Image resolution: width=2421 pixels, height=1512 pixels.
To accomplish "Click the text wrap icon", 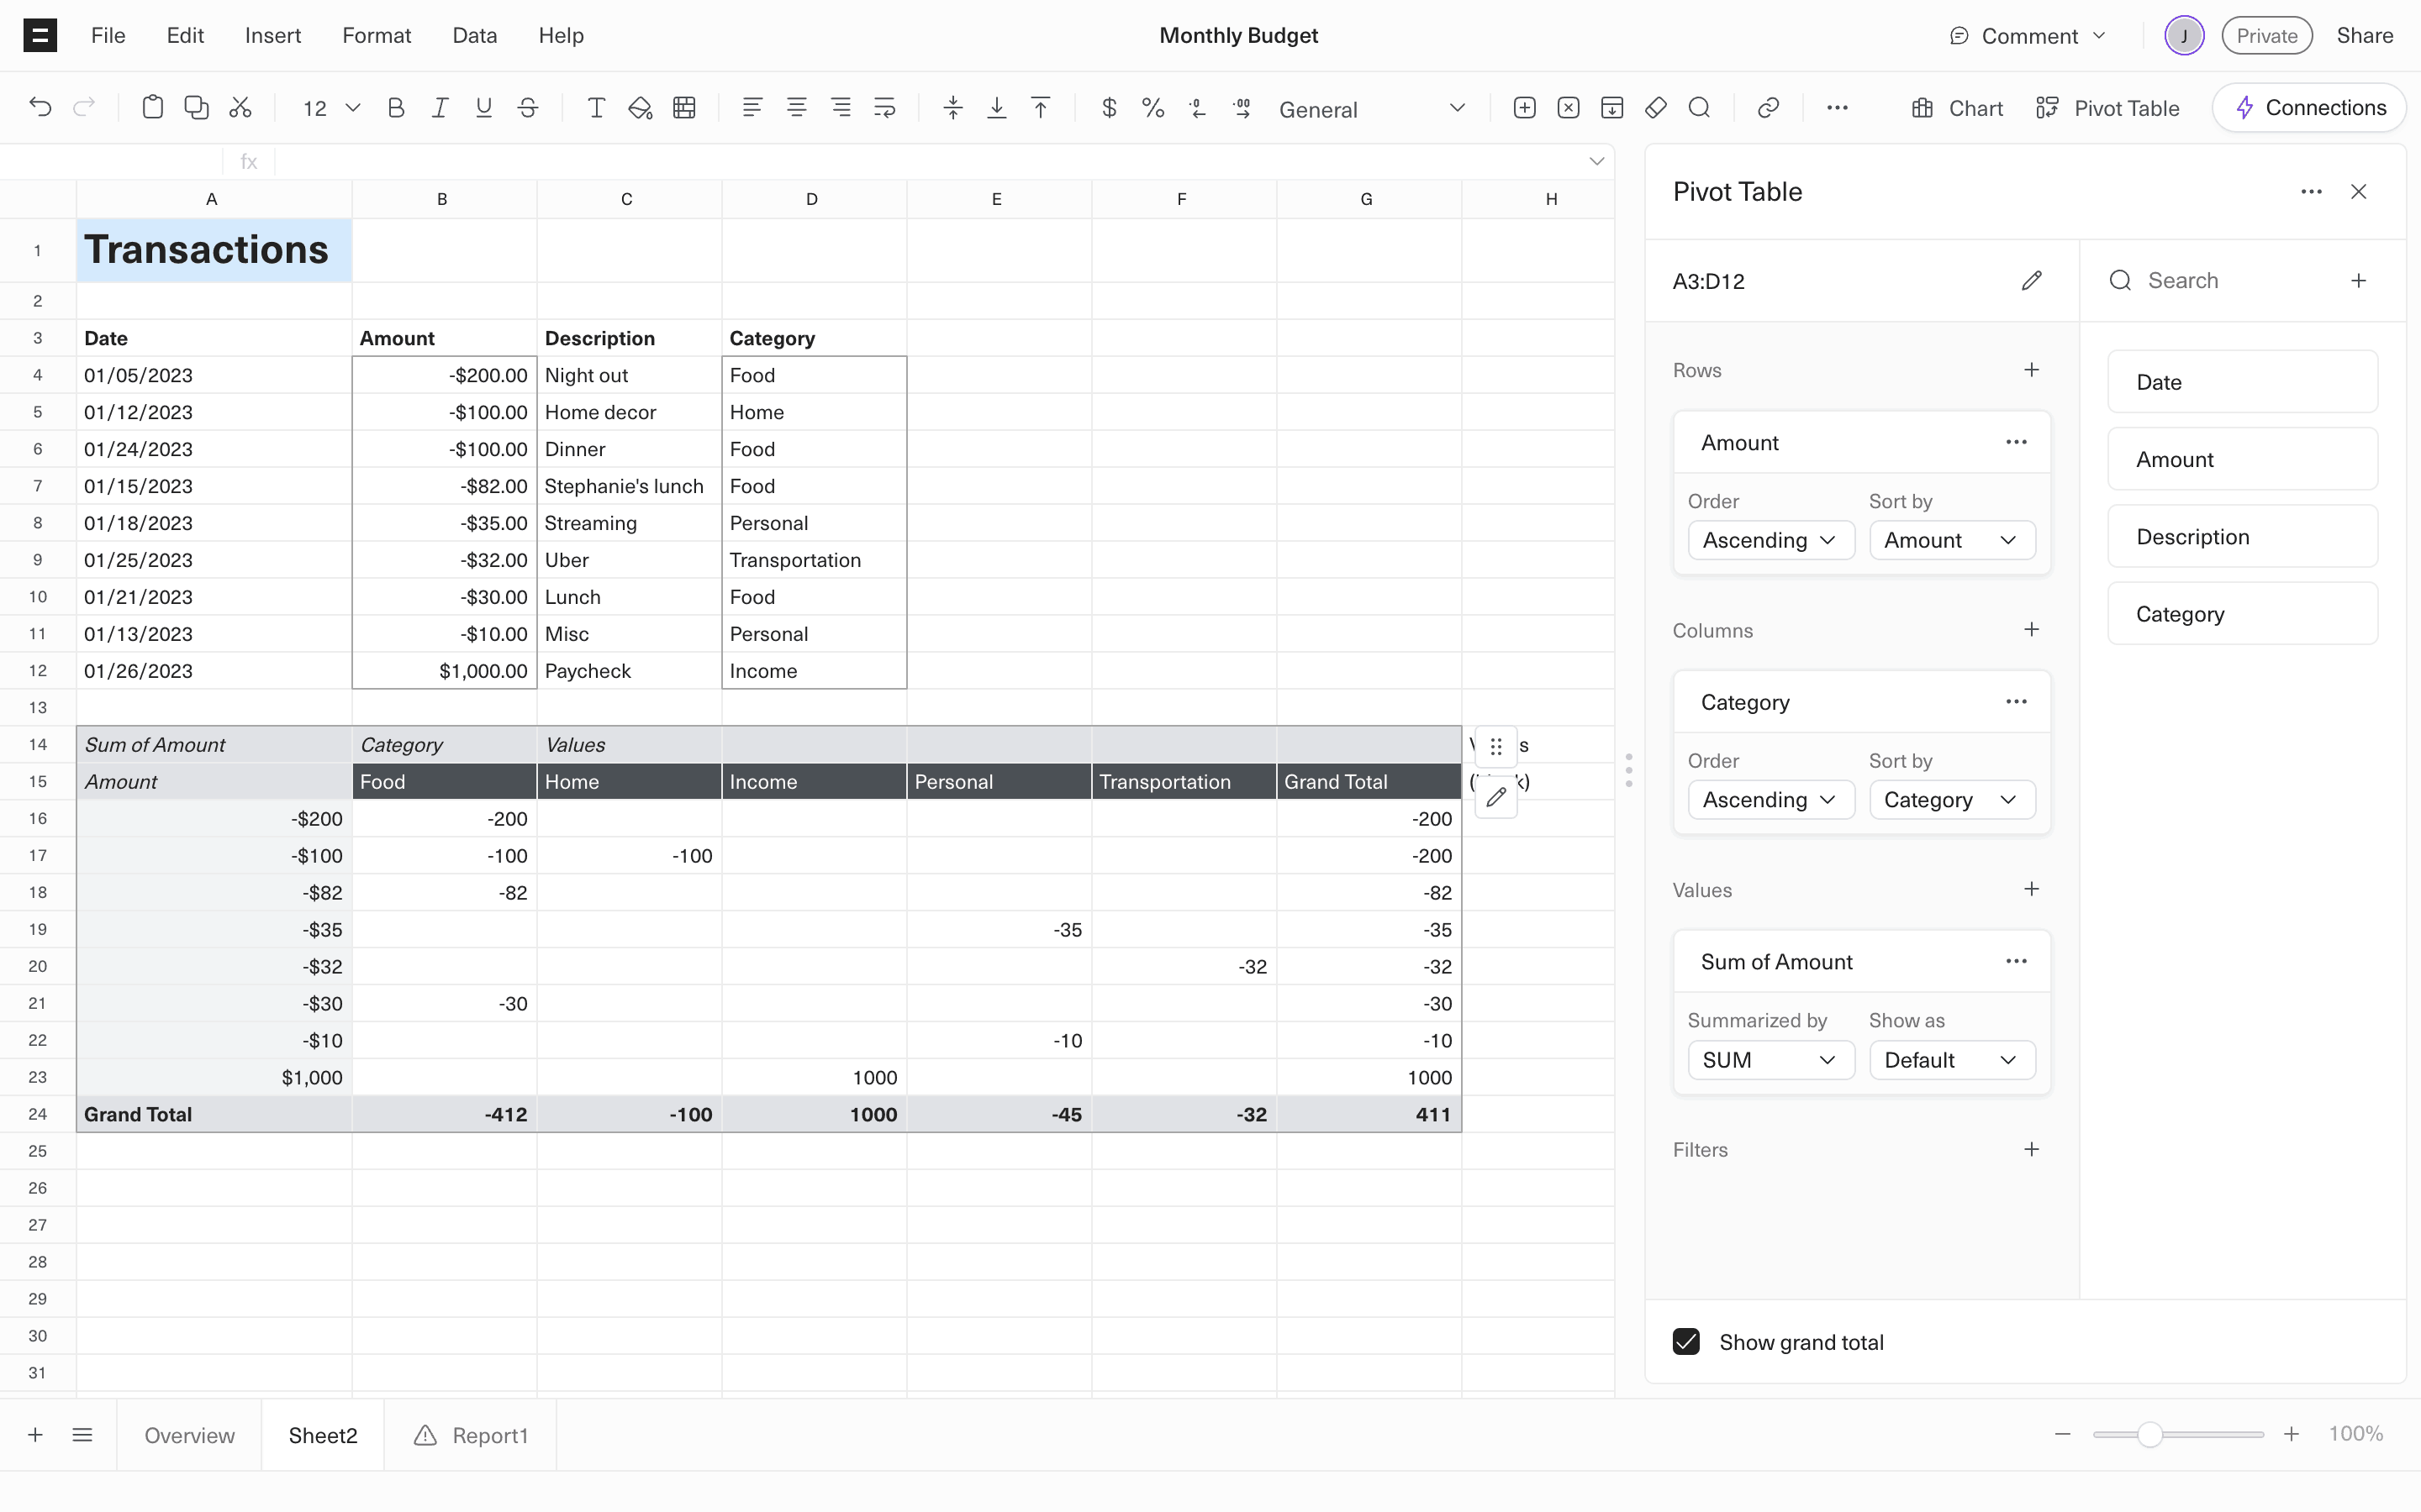I will click(x=884, y=108).
